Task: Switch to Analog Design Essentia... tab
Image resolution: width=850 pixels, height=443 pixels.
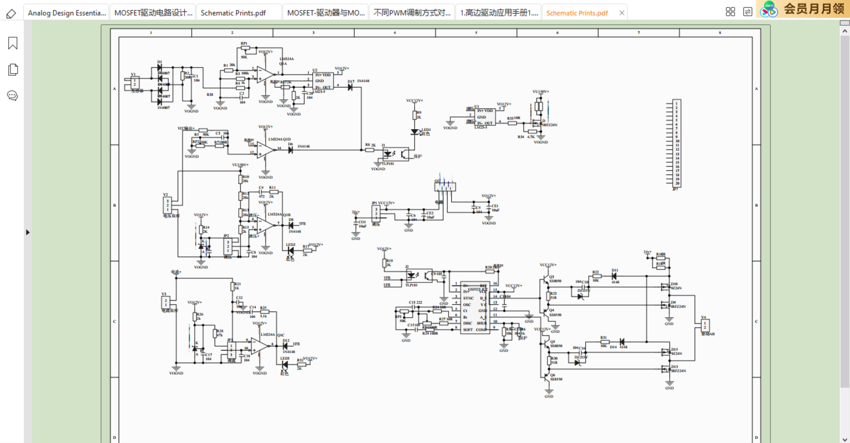Action: coord(67,13)
